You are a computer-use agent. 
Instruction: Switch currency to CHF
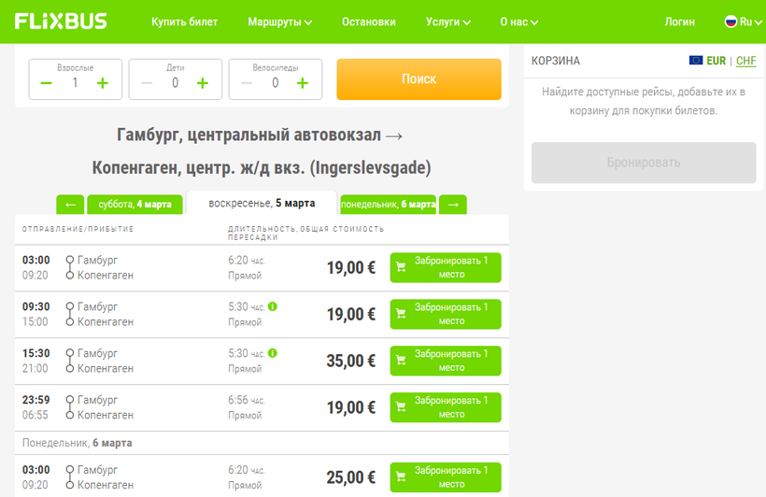746,61
